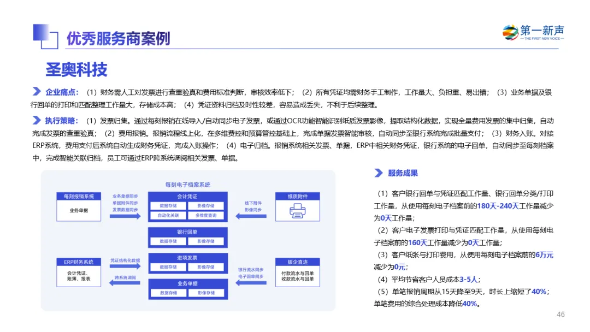Click the page number 46
This screenshot has width=590, height=332.
click(560, 315)
